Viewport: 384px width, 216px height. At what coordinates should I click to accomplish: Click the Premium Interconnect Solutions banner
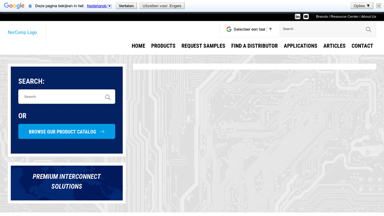(67, 182)
